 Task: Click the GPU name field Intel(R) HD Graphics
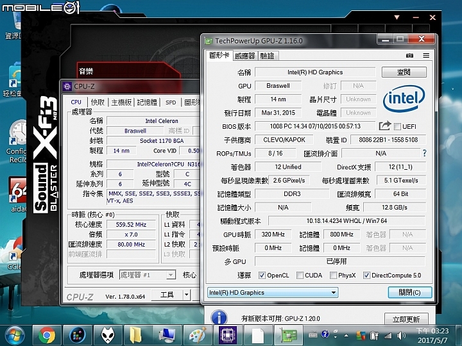[315, 72]
